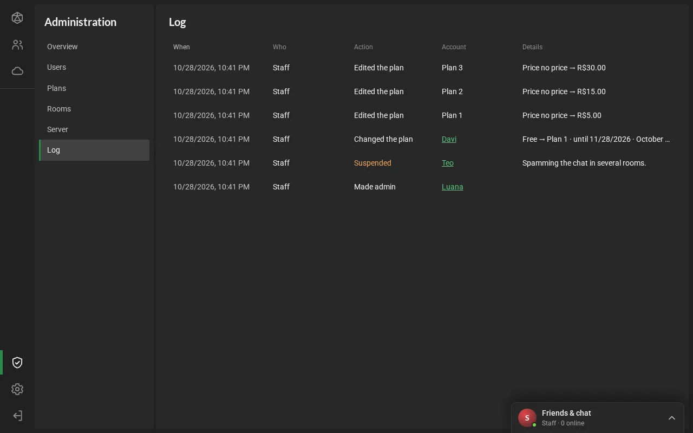693x433 pixels.
Task: Open the Luana account link
Action: click(x=452, y=187)
